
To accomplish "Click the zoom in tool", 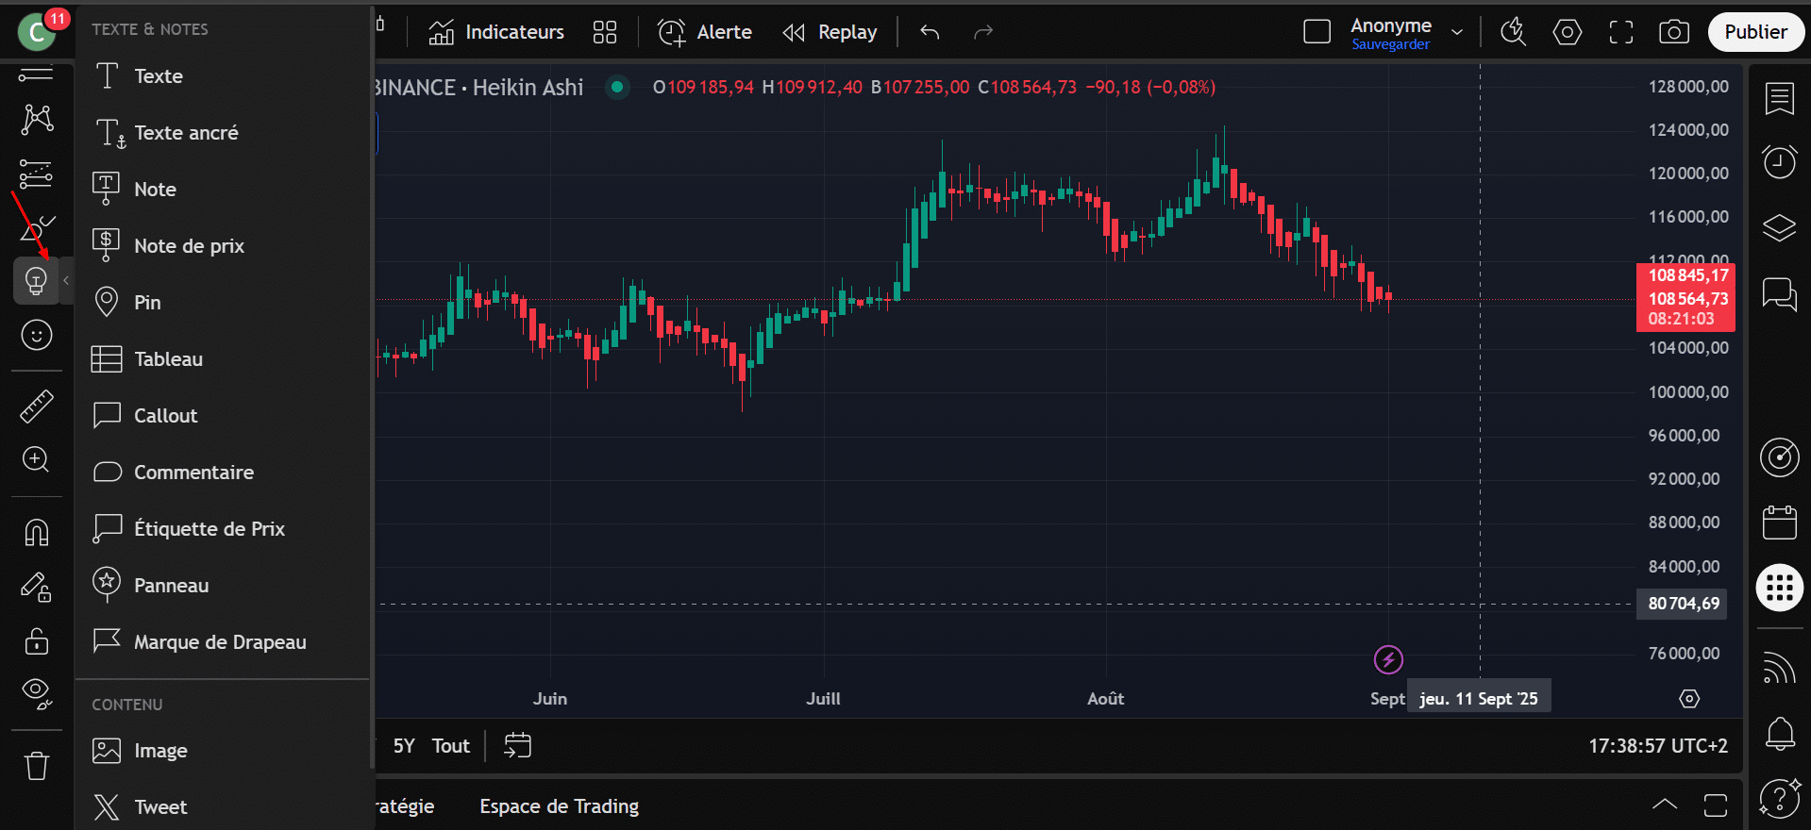I will coord(37,459).
